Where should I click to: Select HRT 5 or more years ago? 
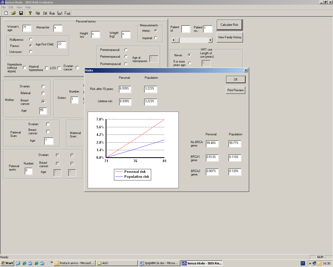coord(190,63)
